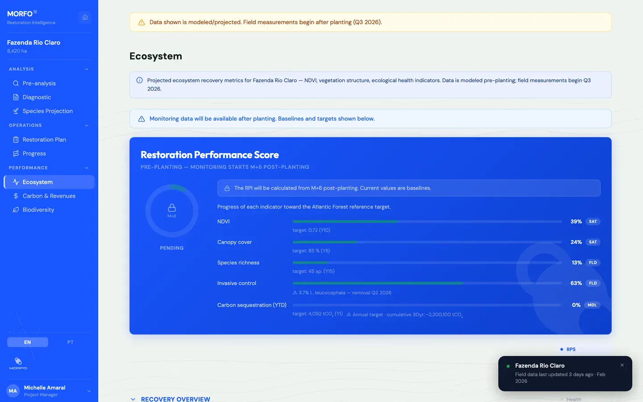Collapse the ANALYSIS section chevron
The image size is (643, 402).
[87, 69]
